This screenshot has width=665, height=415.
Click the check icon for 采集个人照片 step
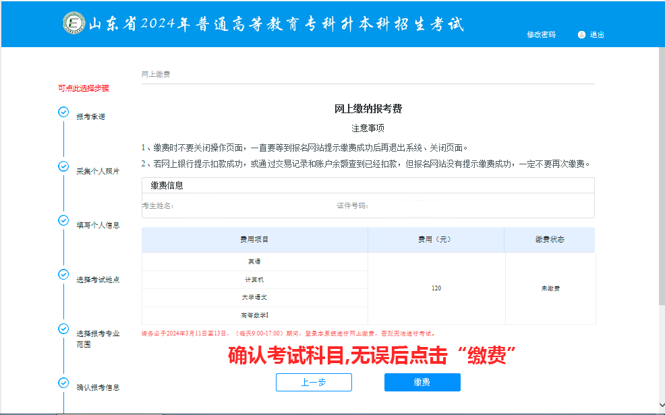click(x=63, y=165)
